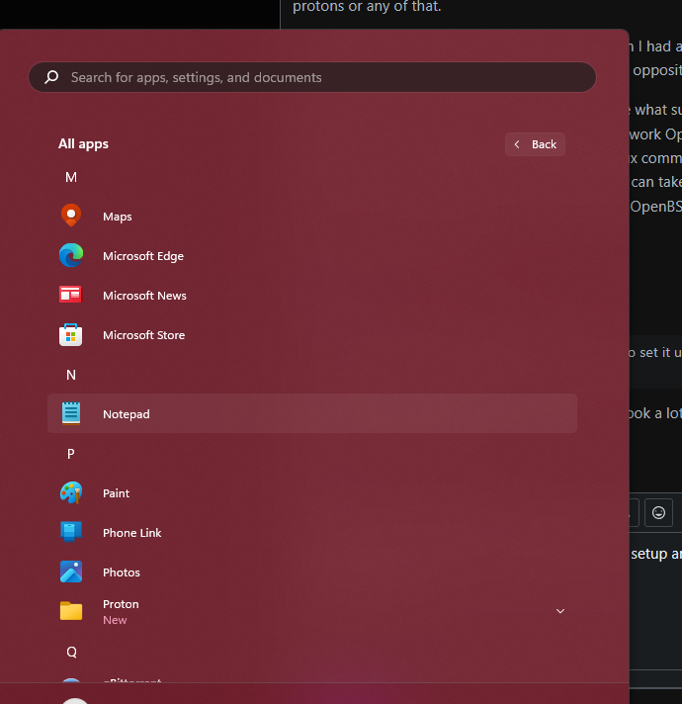The height and width of the screenshot is (704, 682).
Task: Select the N letter section header
Action: point(71,375)
